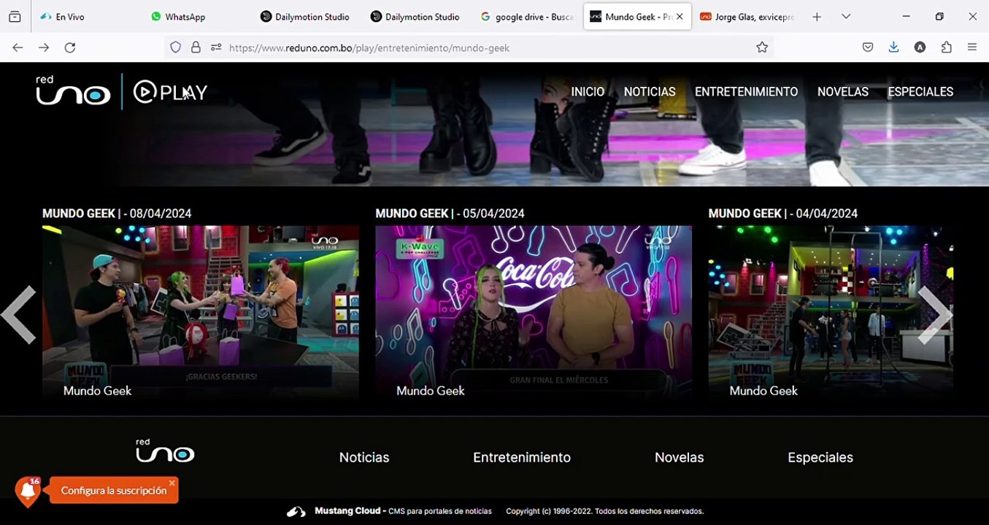Open ESPECIALES in the top navigation
This screenshot has width=989, height=525.
tap(920, 92)
